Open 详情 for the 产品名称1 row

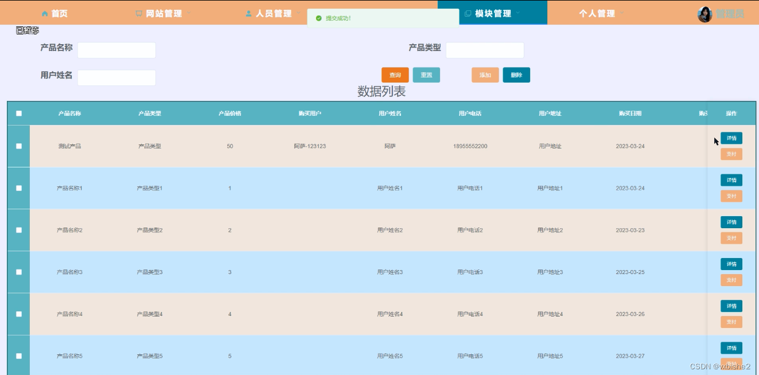(x=731, y=180)
